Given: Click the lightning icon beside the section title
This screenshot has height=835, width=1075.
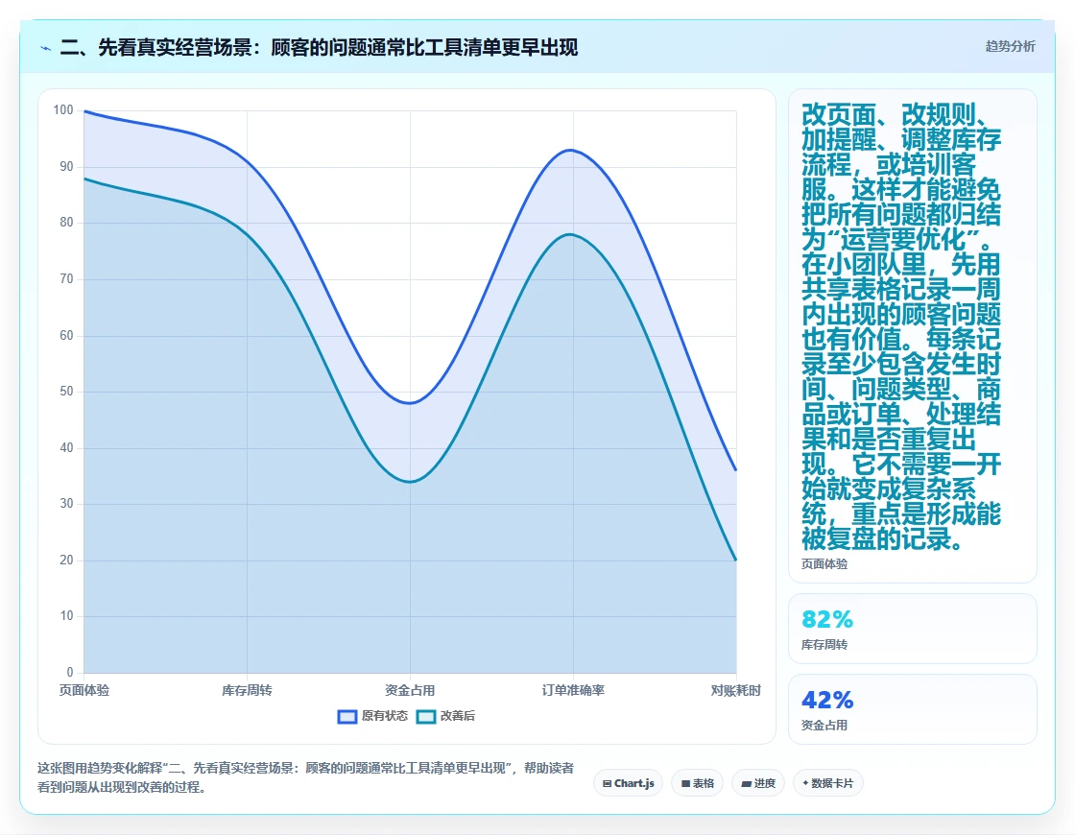Looking at the screenshot, I should click(46, 48).
